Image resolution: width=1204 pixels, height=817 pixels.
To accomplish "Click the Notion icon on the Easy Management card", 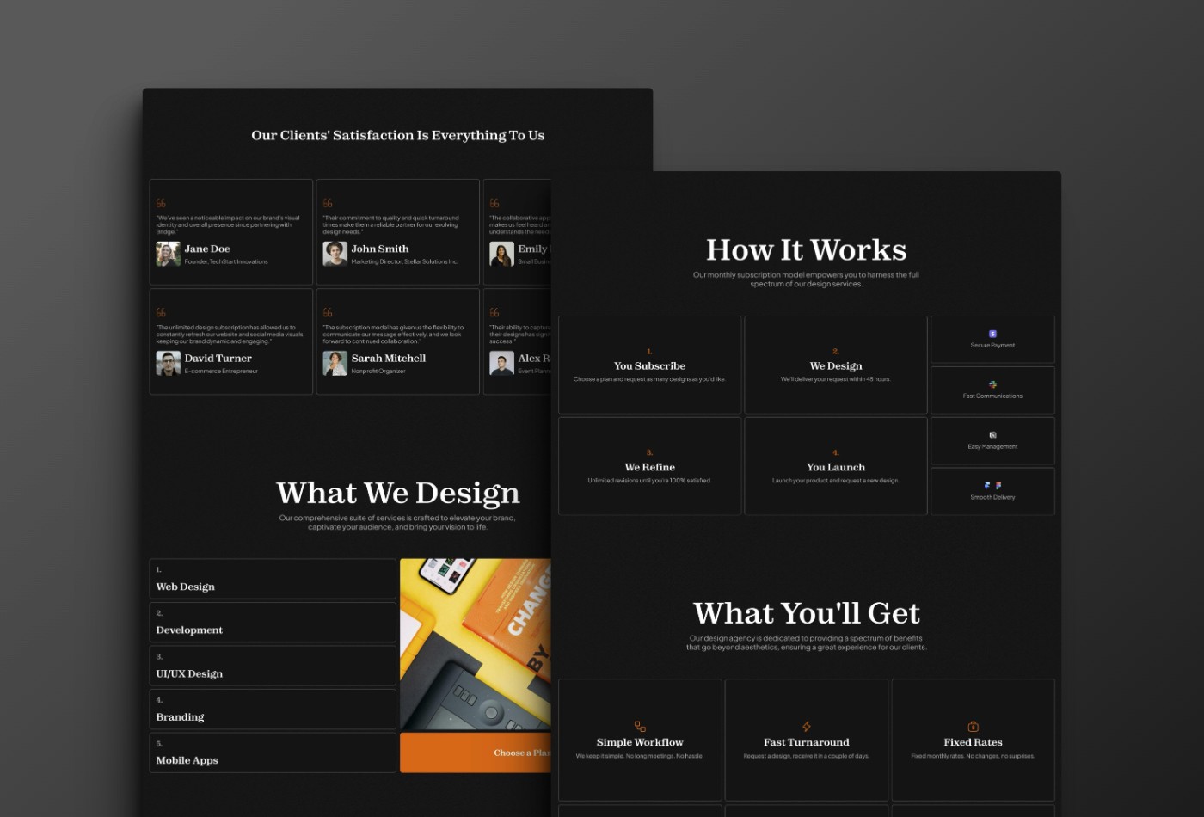I will tap(992, 435).
